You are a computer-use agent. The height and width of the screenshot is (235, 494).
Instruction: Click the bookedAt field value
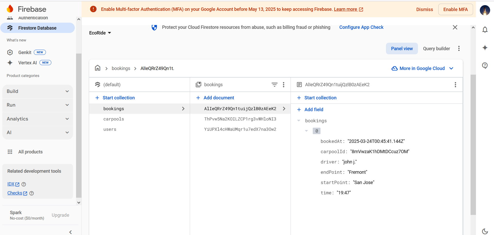(x=376, y=141)
